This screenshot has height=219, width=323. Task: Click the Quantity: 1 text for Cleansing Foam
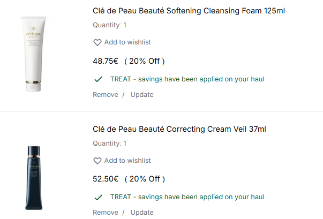[x=109, y=25]
